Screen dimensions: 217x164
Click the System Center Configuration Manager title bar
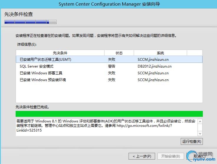pyautogui.click(x=109, y=4)
